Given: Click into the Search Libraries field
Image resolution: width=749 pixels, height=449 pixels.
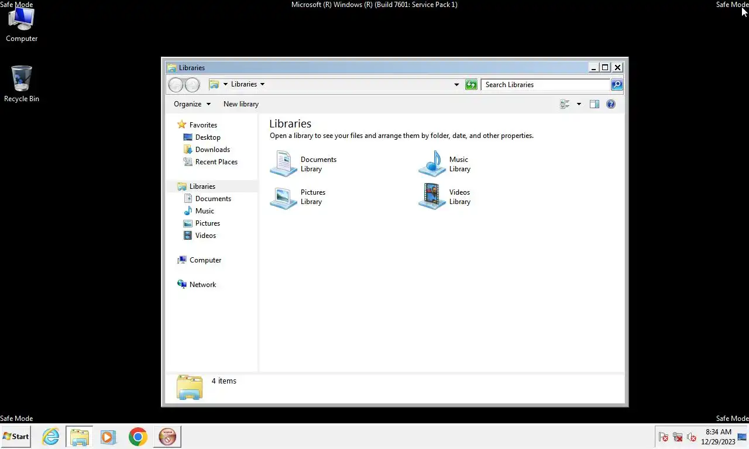Looking at the screenshot, I should 545,85.
